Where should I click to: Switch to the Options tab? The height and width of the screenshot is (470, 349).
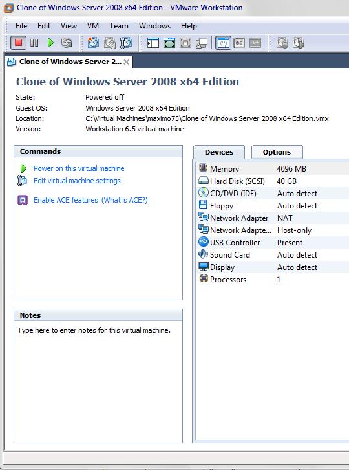click(x=277, y=152)
